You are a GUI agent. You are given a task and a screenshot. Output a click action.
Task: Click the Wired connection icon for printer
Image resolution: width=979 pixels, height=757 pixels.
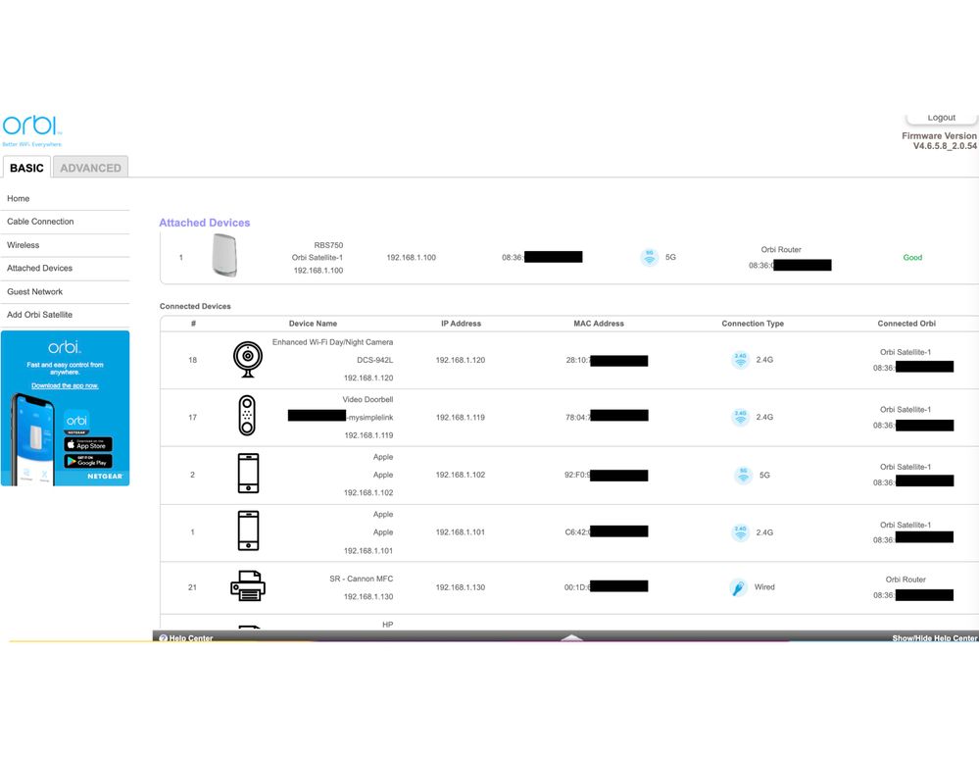coord(740,587)
